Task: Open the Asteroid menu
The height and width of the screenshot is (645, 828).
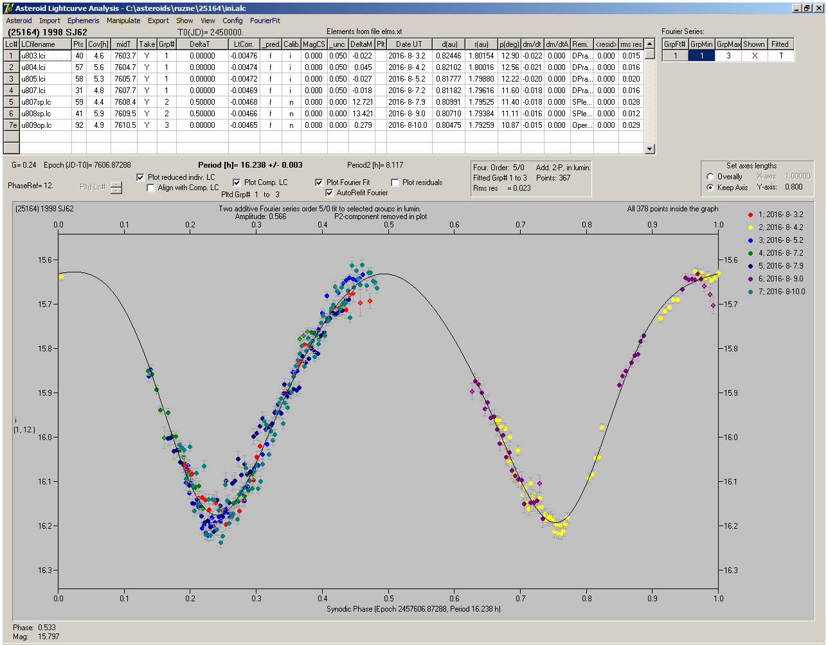Action: coord(19,21)
